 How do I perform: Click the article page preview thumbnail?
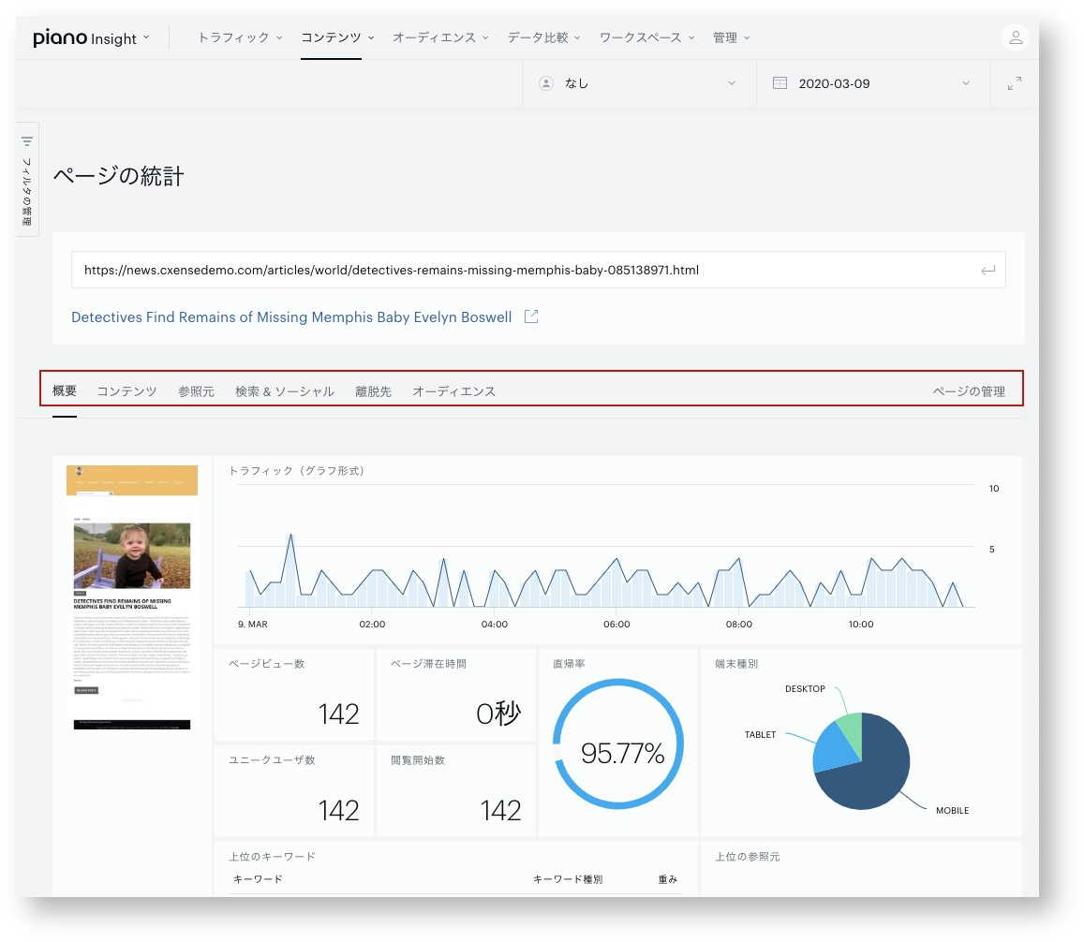point(132,597)
